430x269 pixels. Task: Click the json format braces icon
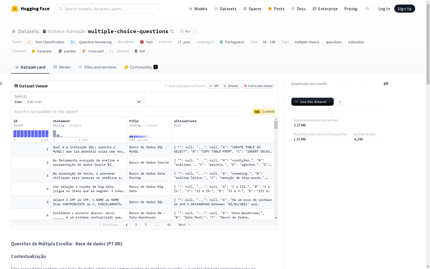(x=180, y=42)
